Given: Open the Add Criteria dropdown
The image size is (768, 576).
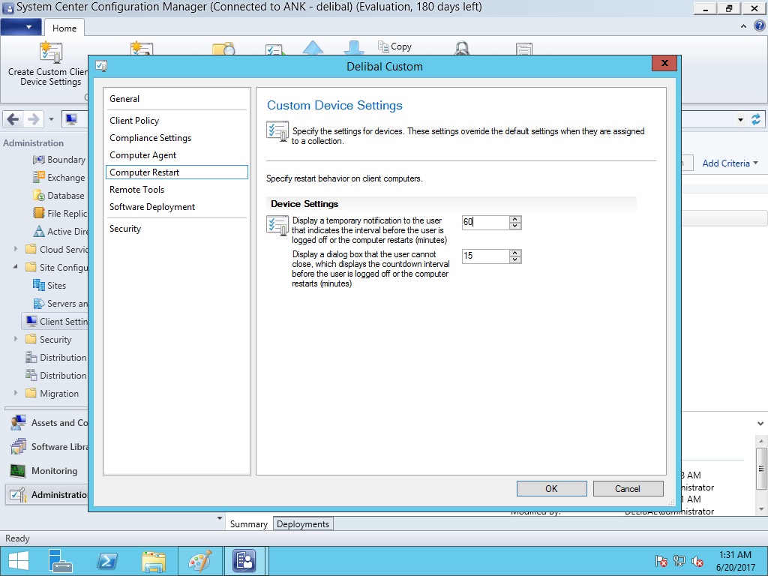Looking at the screenshot, I should (x=730, y=163).
